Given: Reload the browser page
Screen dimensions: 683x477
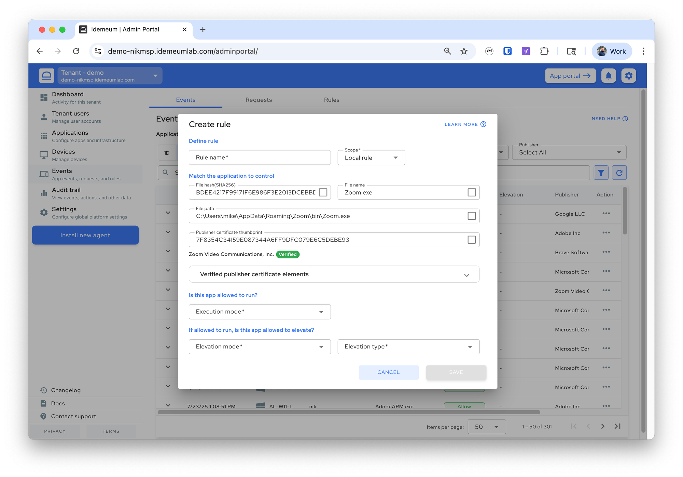Looking at the screenshot, I should [76, 51].
